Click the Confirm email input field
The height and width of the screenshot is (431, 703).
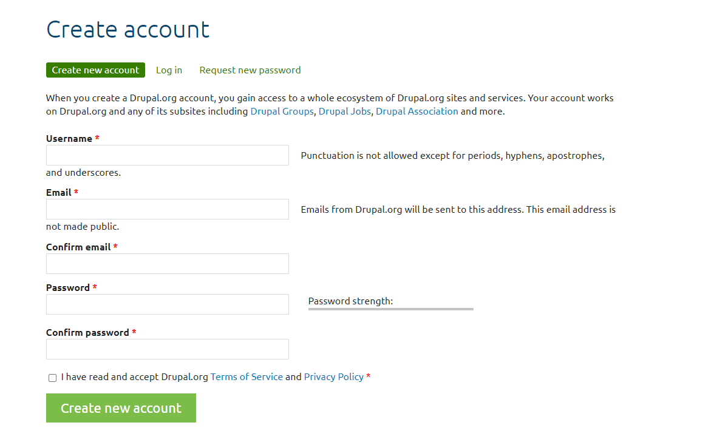(167, 264)
